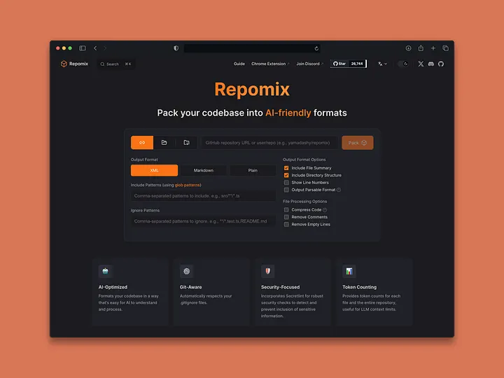Click the Git-Aware gear icon
This screenshot has height=378, width=504.
pyautogui.click(x=186, y=272)
